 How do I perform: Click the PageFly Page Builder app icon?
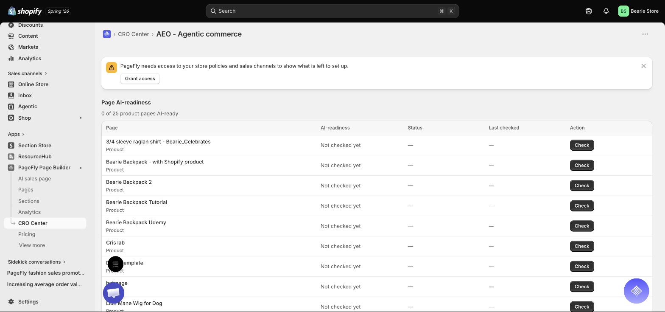pos(11,168)
